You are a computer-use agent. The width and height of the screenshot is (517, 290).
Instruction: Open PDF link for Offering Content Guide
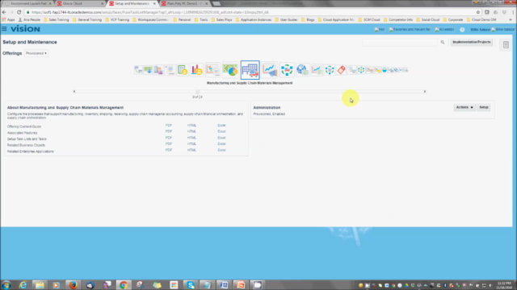click(x=169, y=126)
